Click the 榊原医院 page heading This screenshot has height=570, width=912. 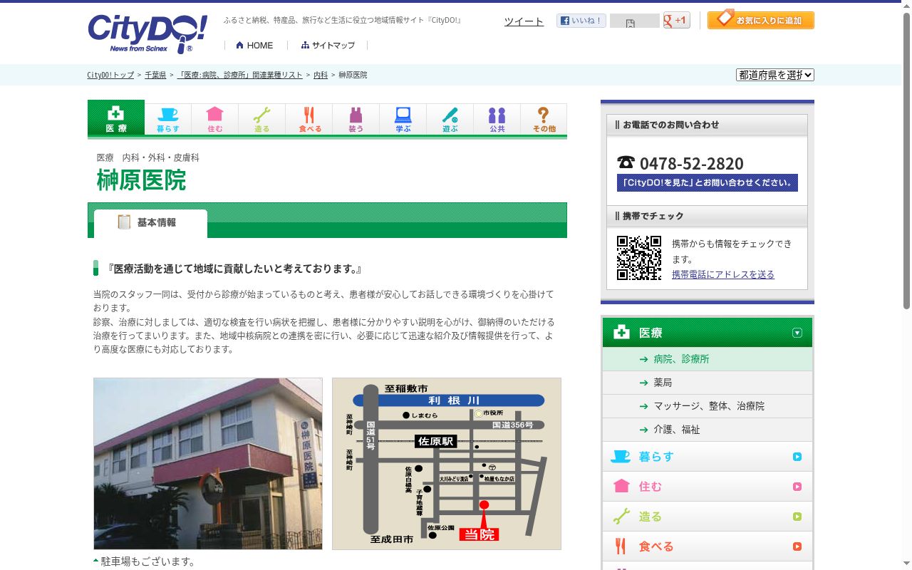tap(141, 180)
